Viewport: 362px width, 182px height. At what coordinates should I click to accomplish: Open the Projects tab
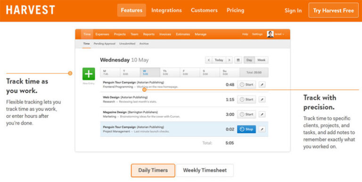(120, 34)
